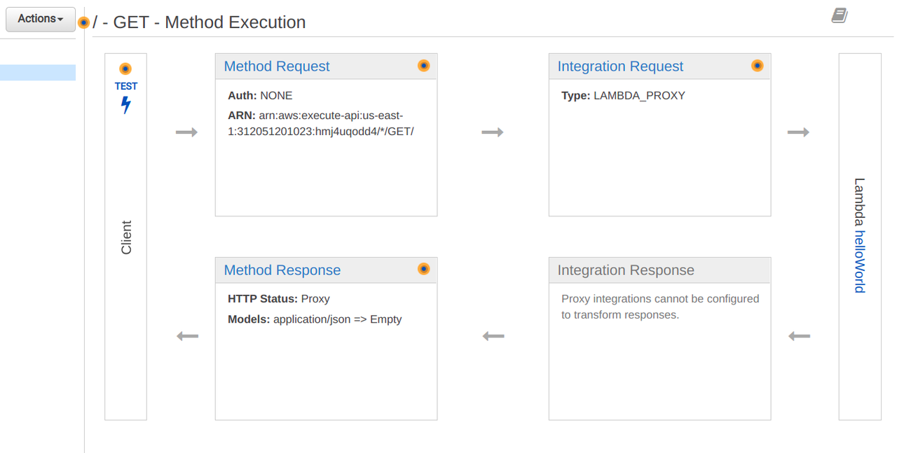This screenshot has width=897, height=453.
Task: Click the TEST link in the Client panel
Action: (x=126, y=86)
